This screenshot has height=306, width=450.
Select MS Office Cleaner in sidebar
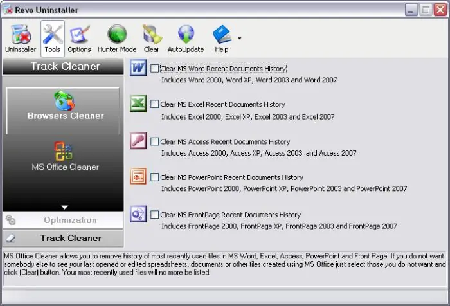click(65, 156)
